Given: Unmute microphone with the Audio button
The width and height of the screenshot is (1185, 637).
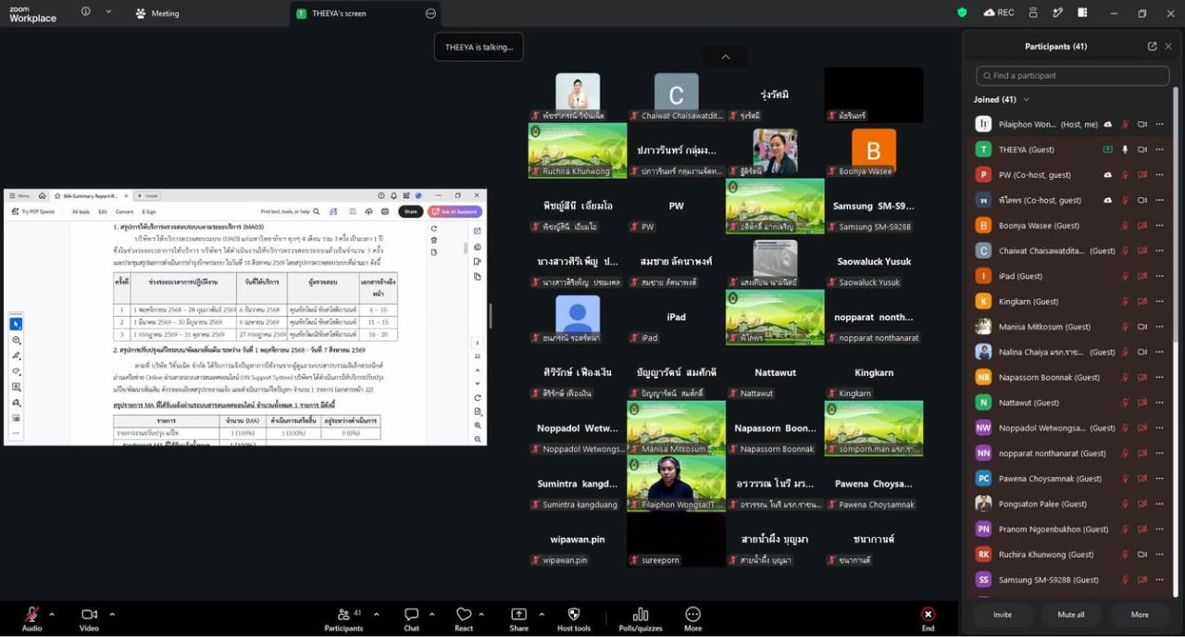Looking at the screenshot, I should point(31,618).
